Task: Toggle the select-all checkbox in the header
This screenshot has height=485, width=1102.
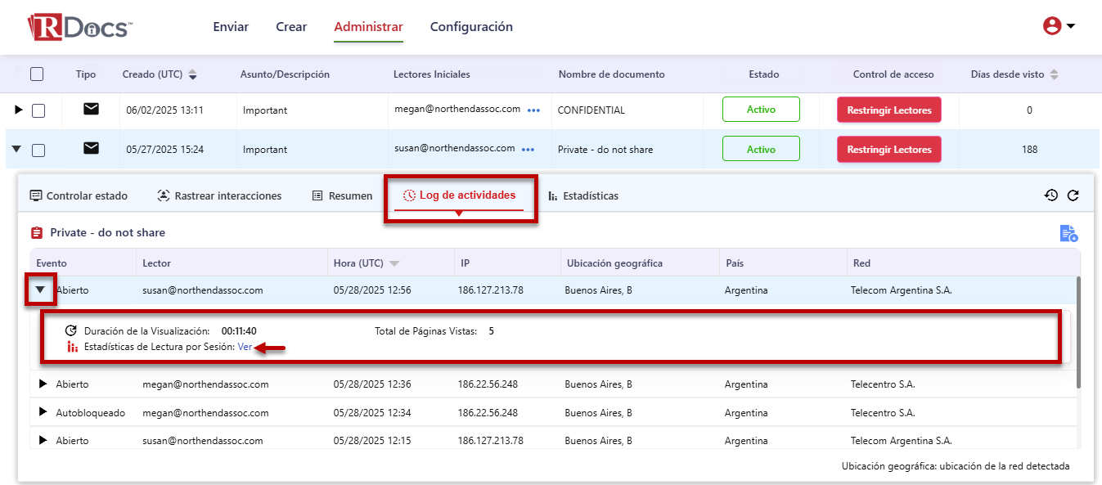Action: (37, 74)
